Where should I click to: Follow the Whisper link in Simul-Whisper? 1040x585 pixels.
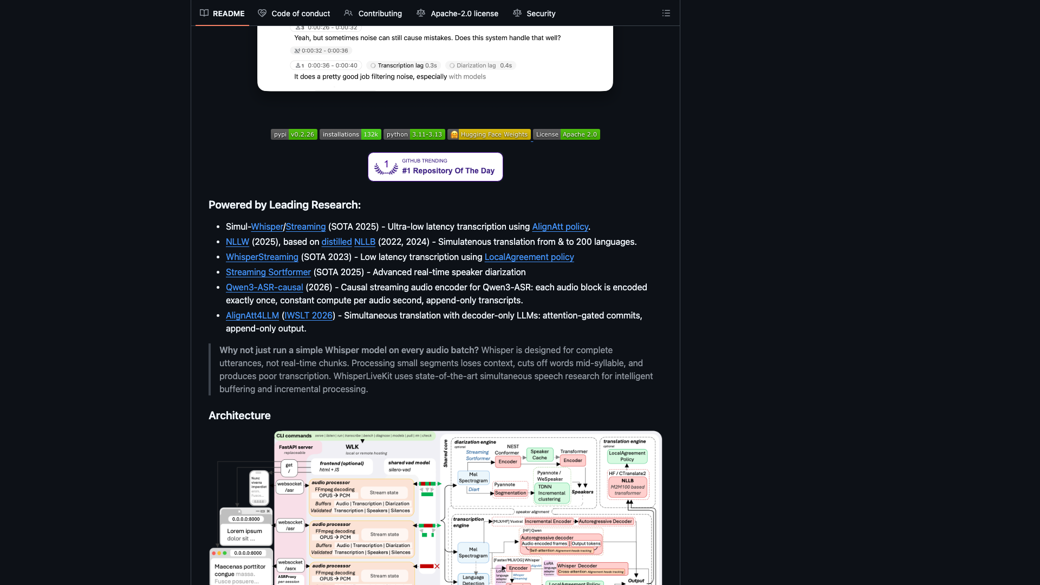pyautogui.click(x=267, y=227)
